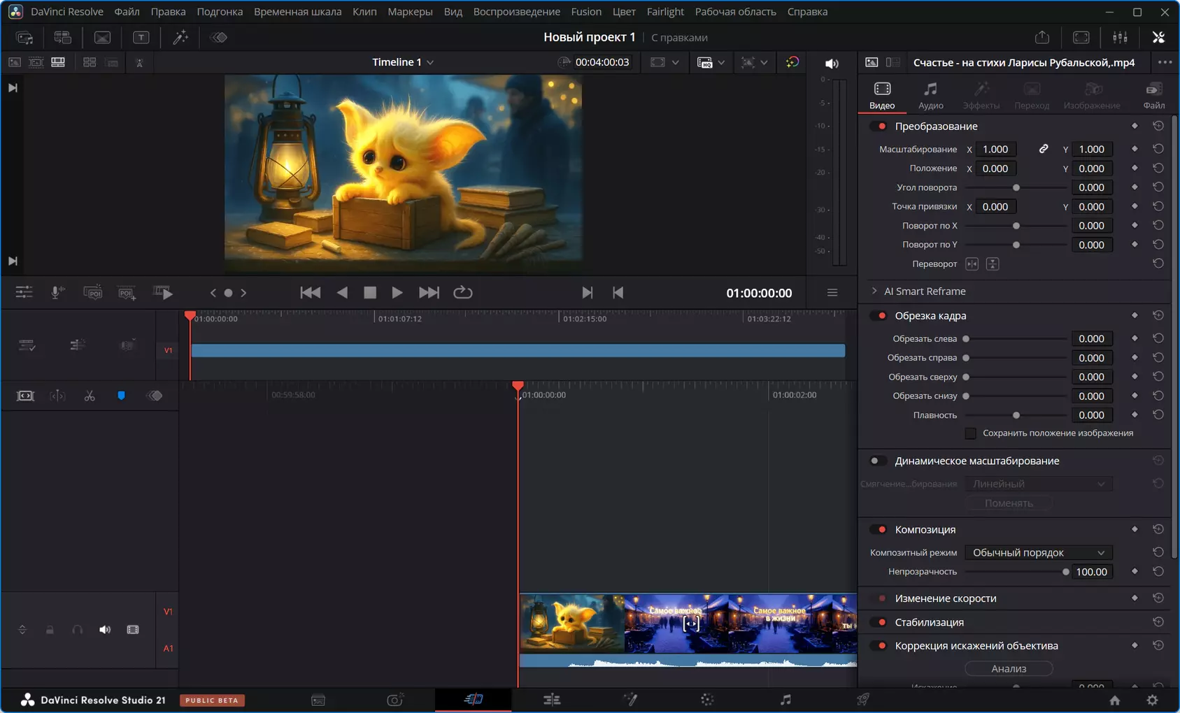Open the Cut page
Screen dimensions: 1180x713
[473, 699]
